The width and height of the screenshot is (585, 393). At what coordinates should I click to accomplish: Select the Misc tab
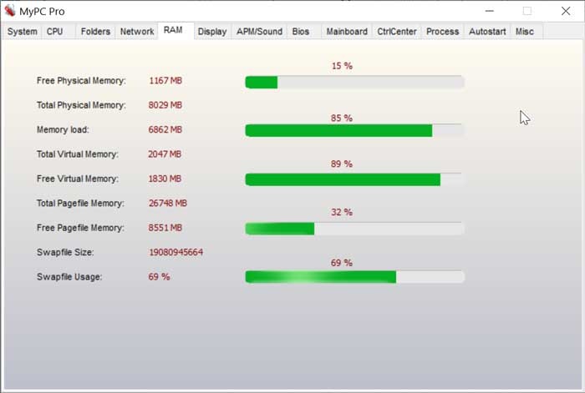click(x=525, y=32)
